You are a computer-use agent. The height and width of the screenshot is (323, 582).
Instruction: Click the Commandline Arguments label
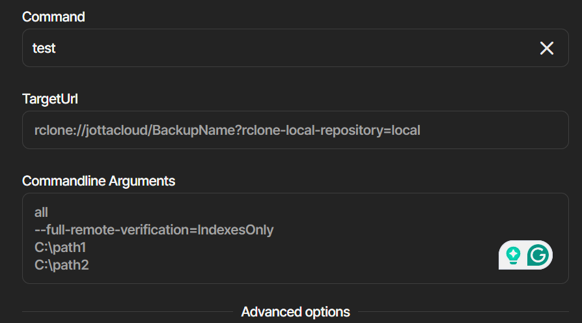[98, 181]
